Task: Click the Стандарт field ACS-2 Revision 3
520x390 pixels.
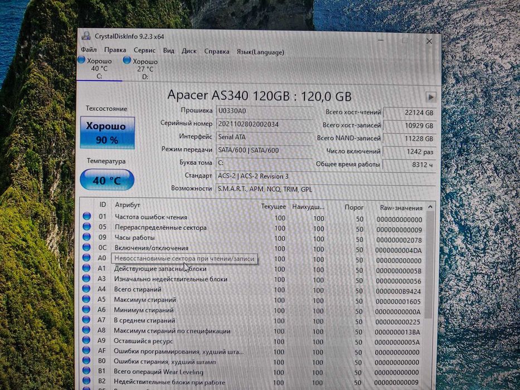Action: pyautogui.click(x=325, y=177)
